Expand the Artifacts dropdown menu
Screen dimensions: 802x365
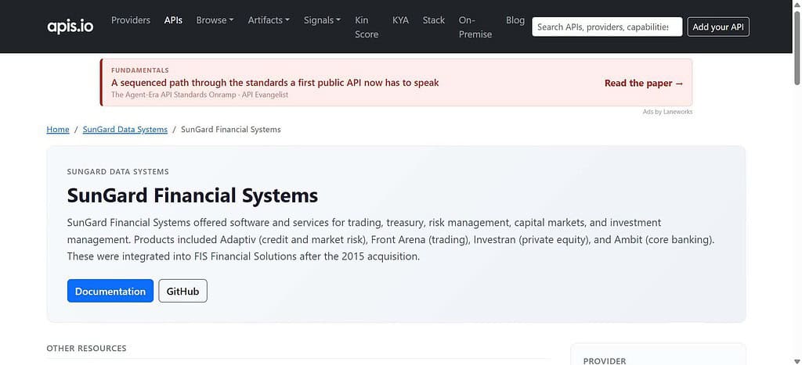pyautogui.click(x=269, y=20)
